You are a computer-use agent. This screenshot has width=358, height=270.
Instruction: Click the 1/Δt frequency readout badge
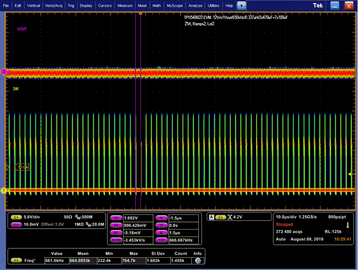(162, 240)
